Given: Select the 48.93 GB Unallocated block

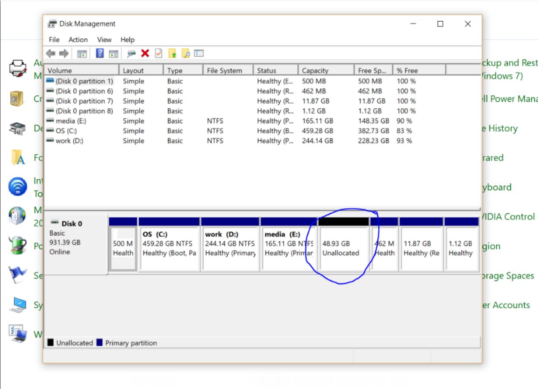Looking at the screenshot, I should pos(344,244).
